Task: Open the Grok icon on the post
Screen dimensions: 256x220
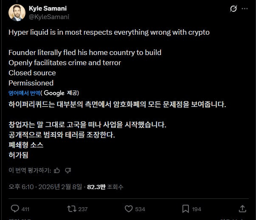Action: pyautogui.click(x=233, y=9)
